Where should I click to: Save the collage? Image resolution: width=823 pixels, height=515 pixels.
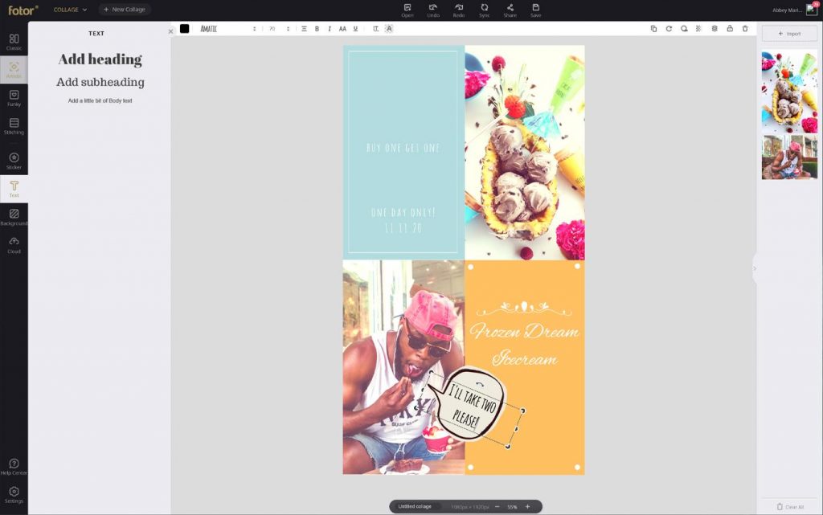536,10
